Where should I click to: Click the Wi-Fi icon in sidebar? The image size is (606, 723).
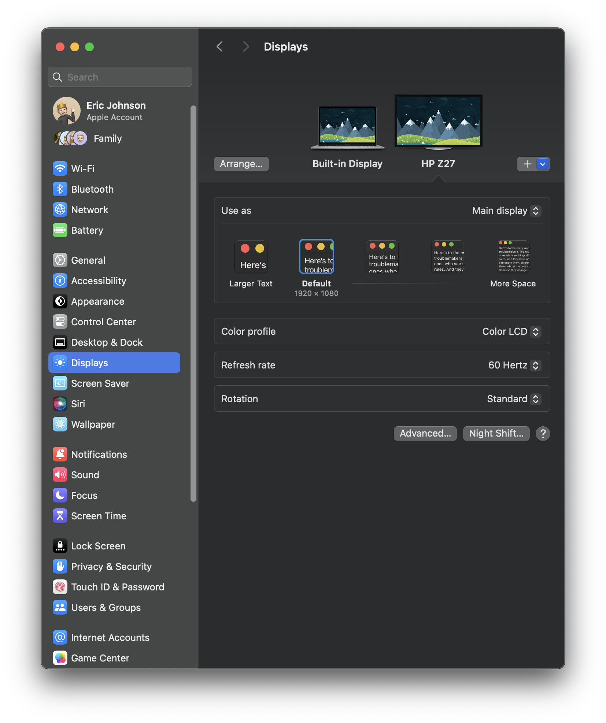(60, 169)
